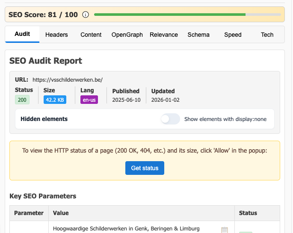Click the vsschilderwerken.be URL text

(68, 80)
